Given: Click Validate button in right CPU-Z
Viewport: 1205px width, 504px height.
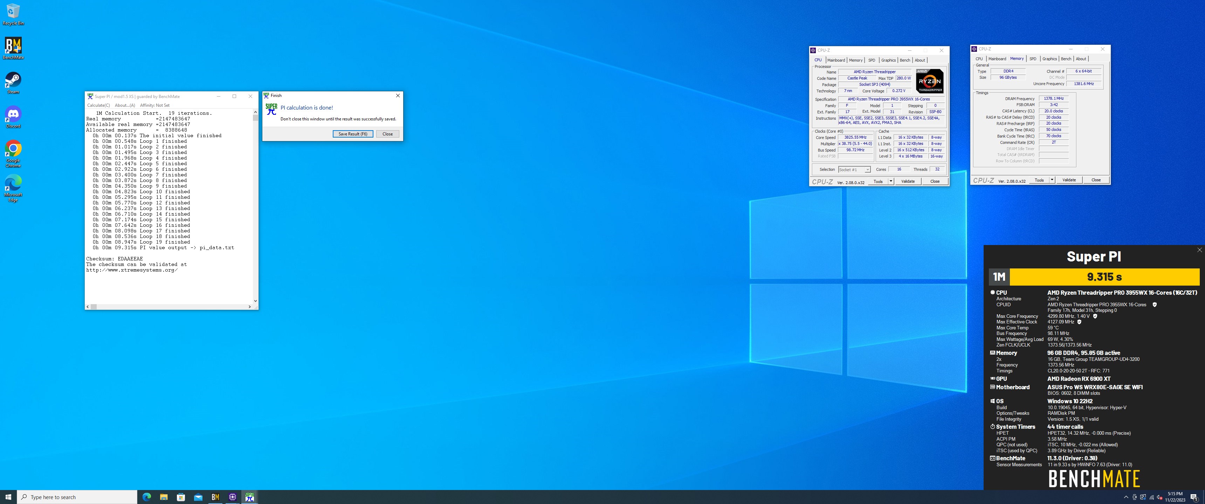Looking at the screenshot, I should click(1069, 180).
